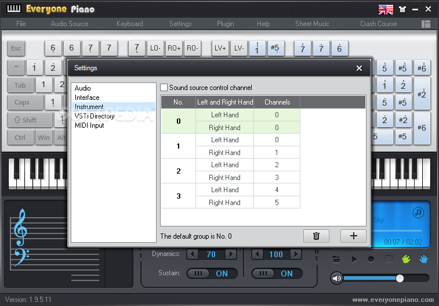The width and height of the screenshot is (439, 306).
Task: Open the skin shirt icon in title bar
Action: click(x=402, y=9)
